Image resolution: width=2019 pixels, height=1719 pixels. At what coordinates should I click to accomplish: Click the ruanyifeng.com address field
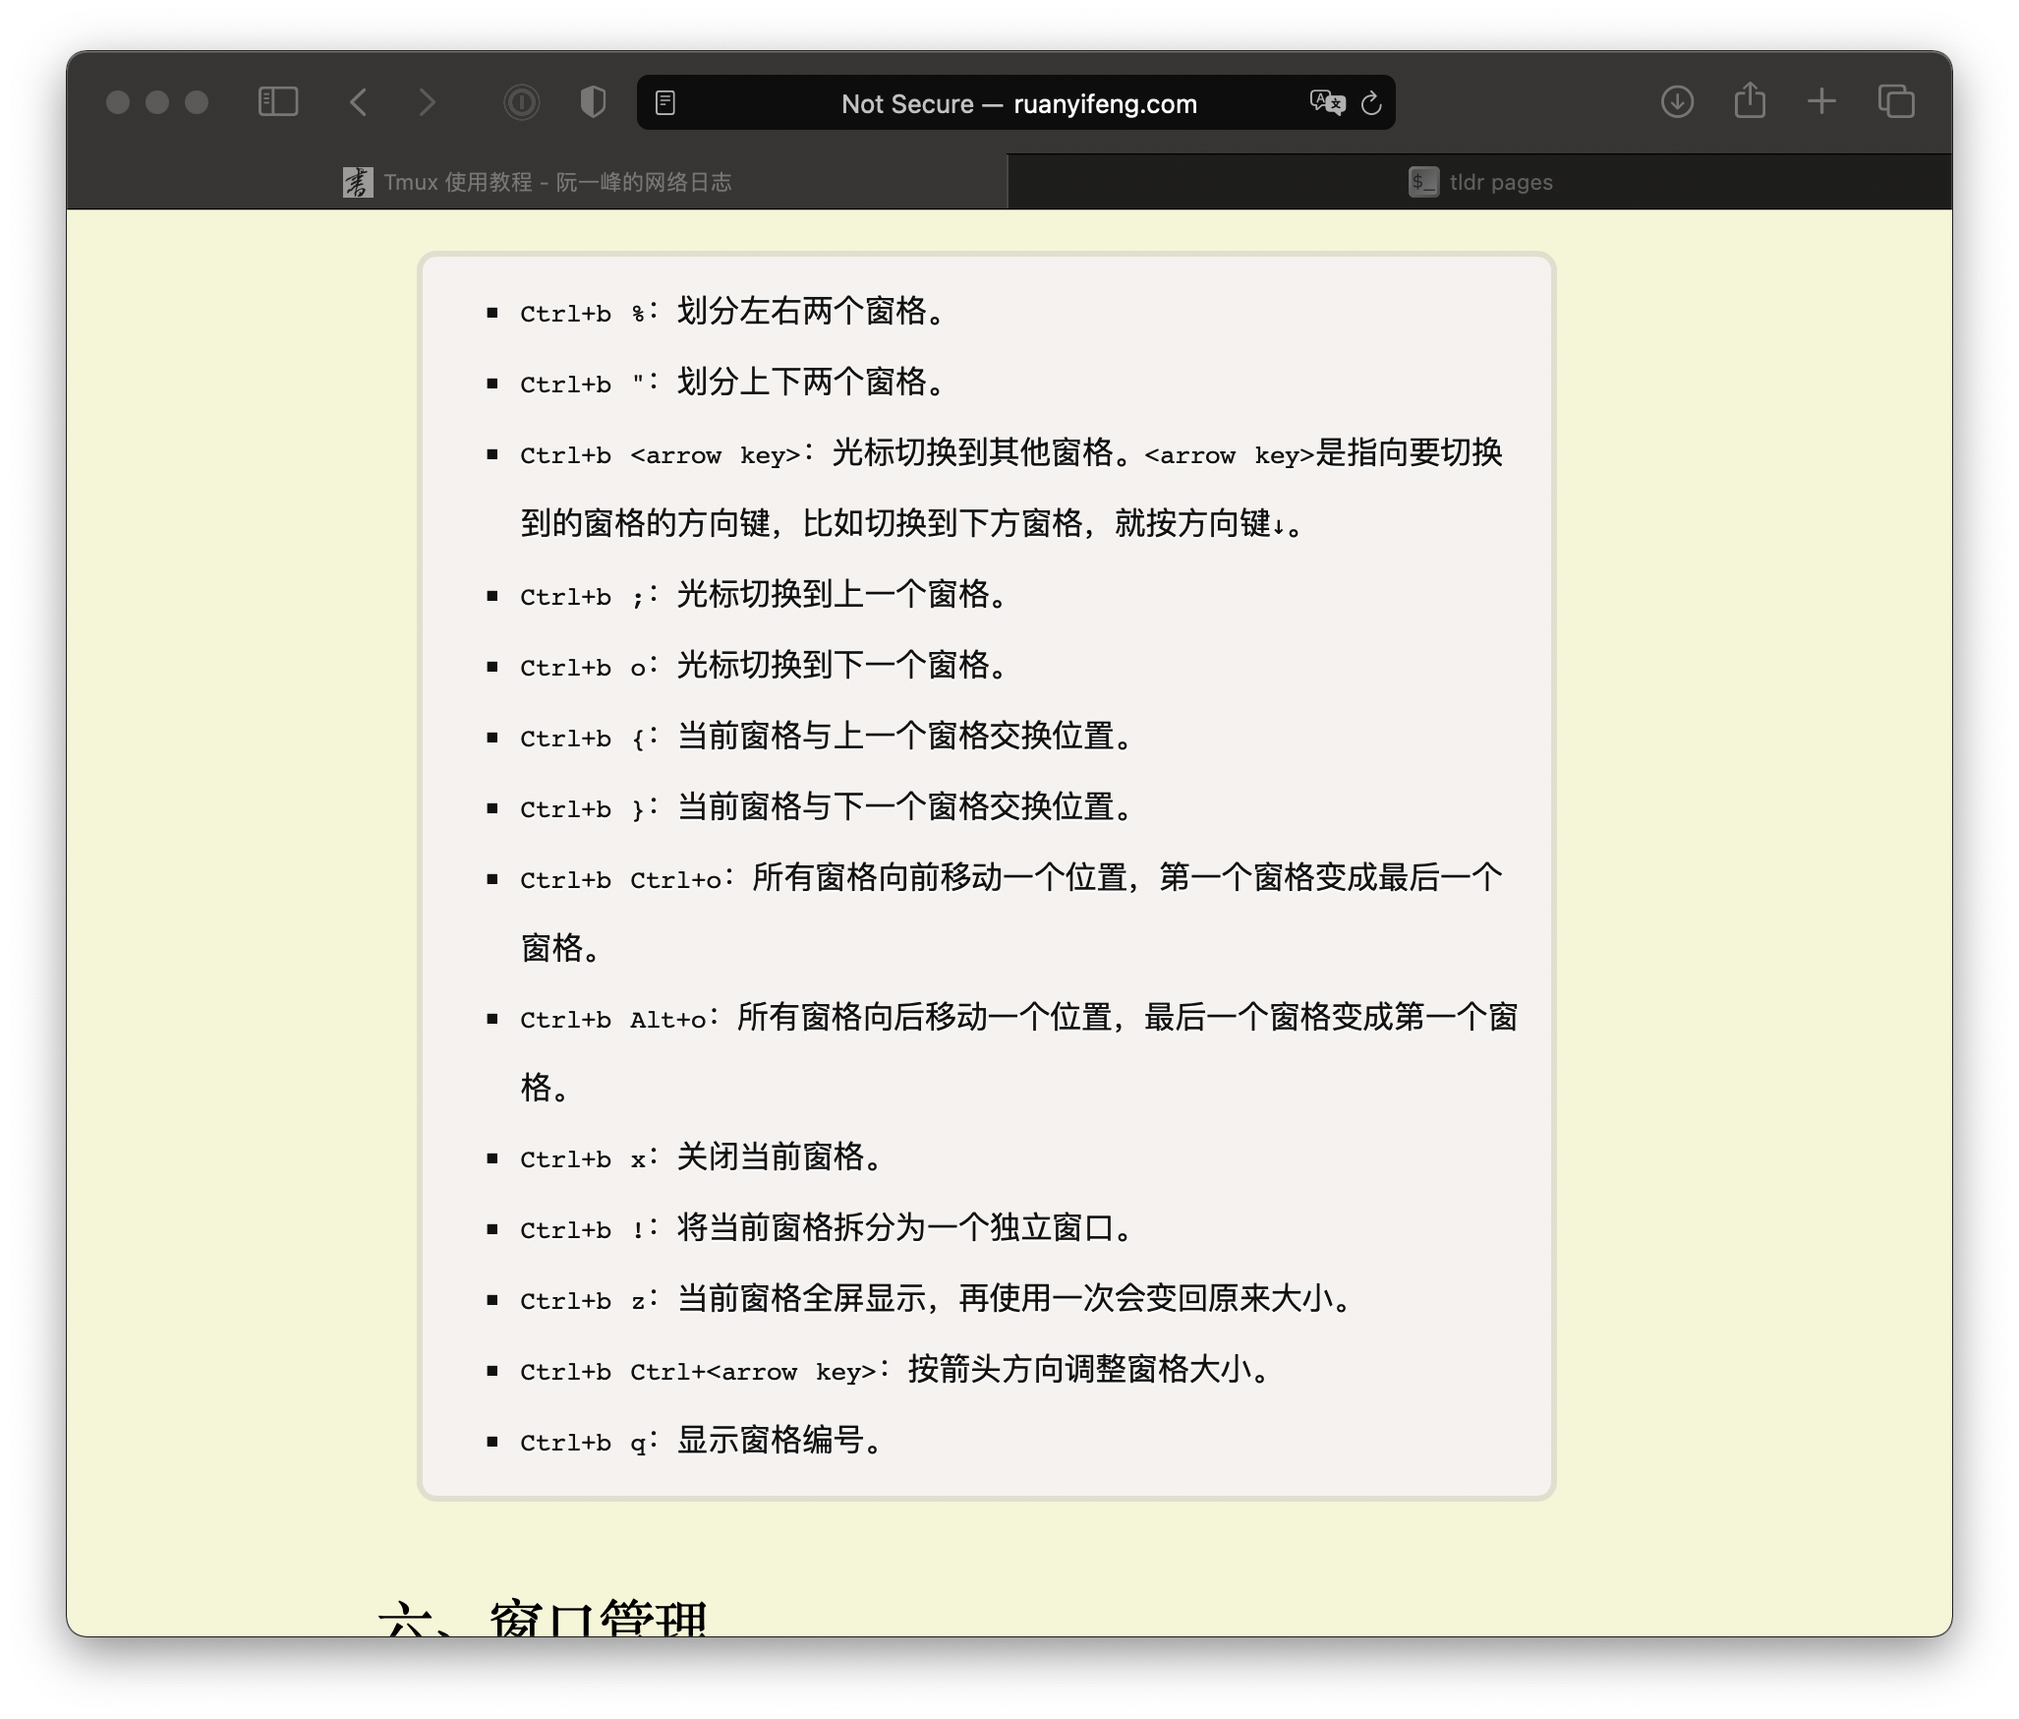pos(1018,103)
